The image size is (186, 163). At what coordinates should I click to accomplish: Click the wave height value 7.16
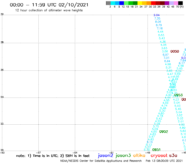point(160,28)
